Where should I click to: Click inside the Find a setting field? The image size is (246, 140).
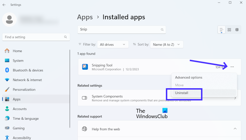pyautogui.click(x=36, y=37)
